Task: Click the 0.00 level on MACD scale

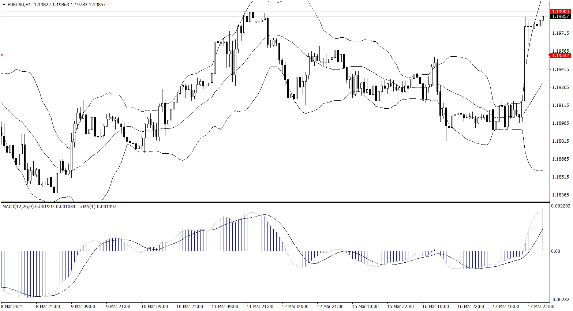Action: point(555,251)
